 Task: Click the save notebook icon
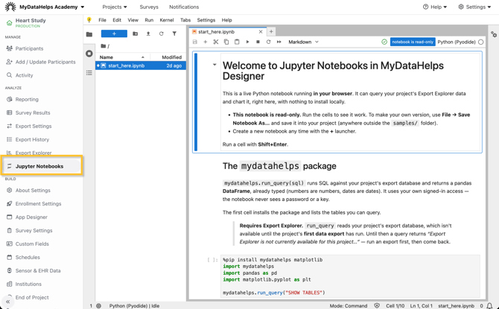tap(195, 42)
